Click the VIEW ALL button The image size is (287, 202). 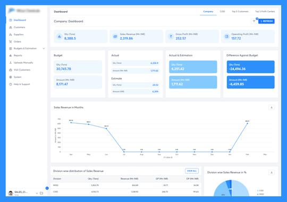[192, 171]
